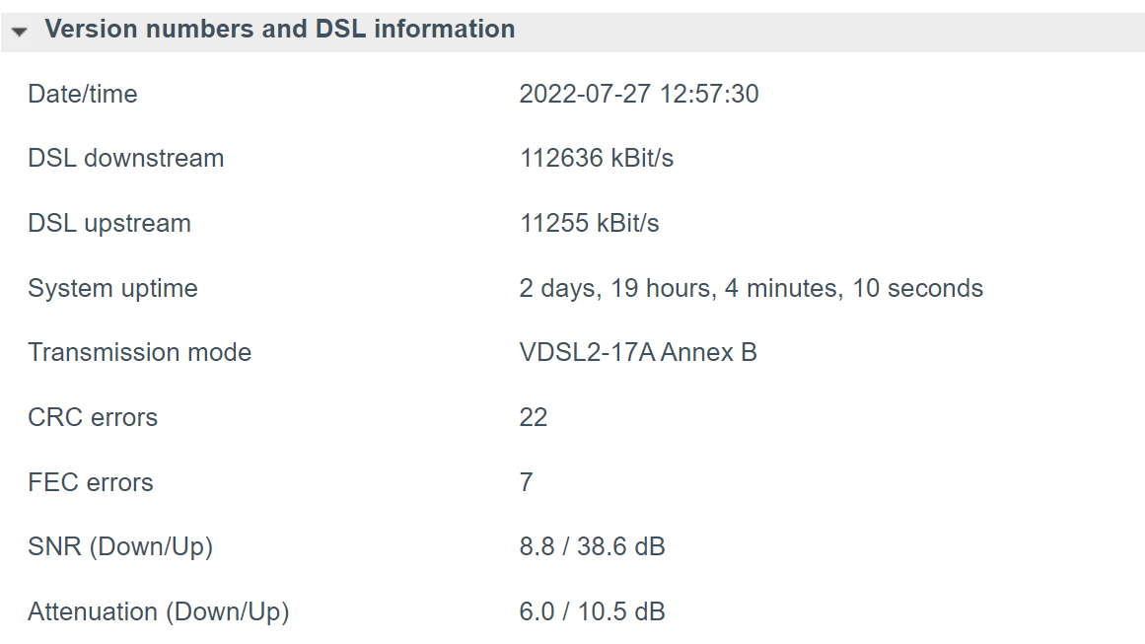Click the date value 2022-07-27 12:57:30
1145x644 pixels.
[x=639, y=95]
